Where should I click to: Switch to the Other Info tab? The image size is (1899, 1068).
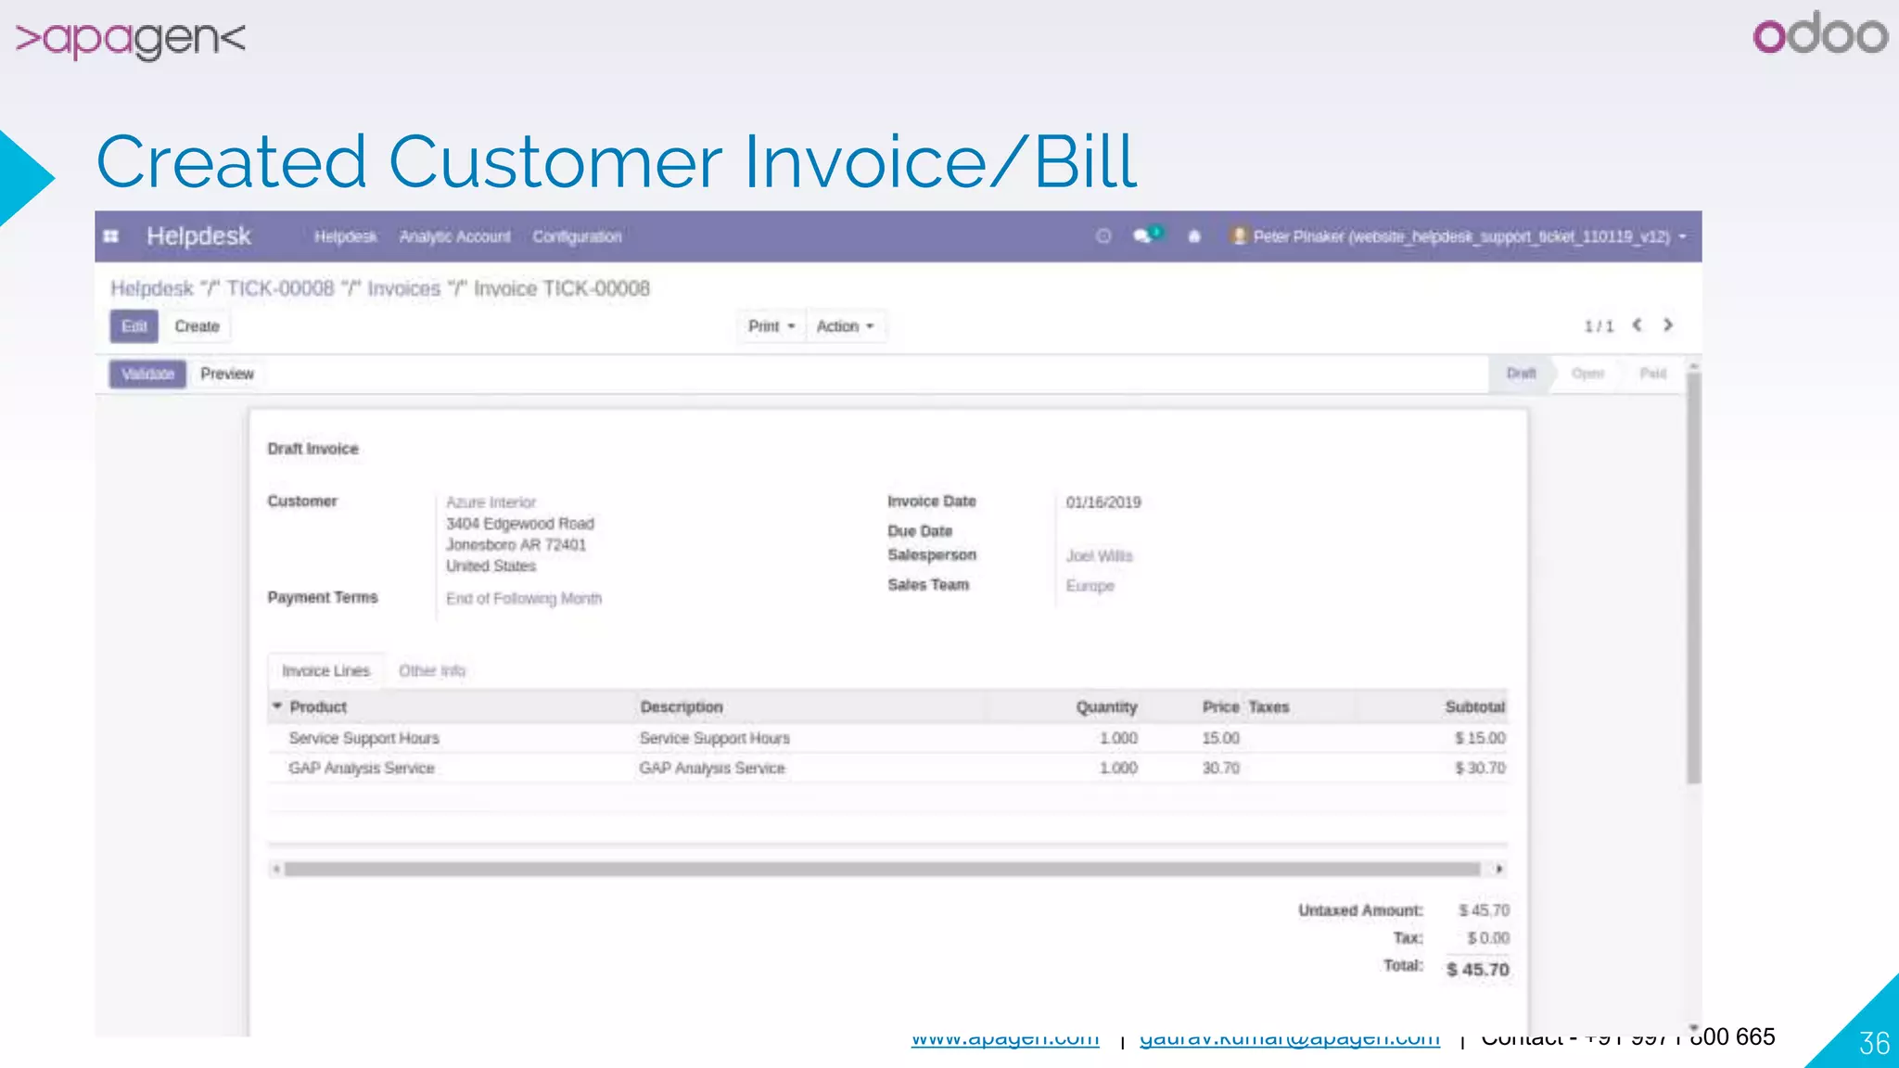432,670
